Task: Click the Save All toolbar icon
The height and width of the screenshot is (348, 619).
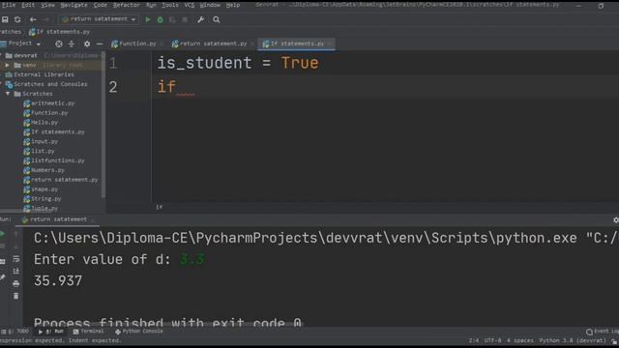Action: tap(5, 19)
